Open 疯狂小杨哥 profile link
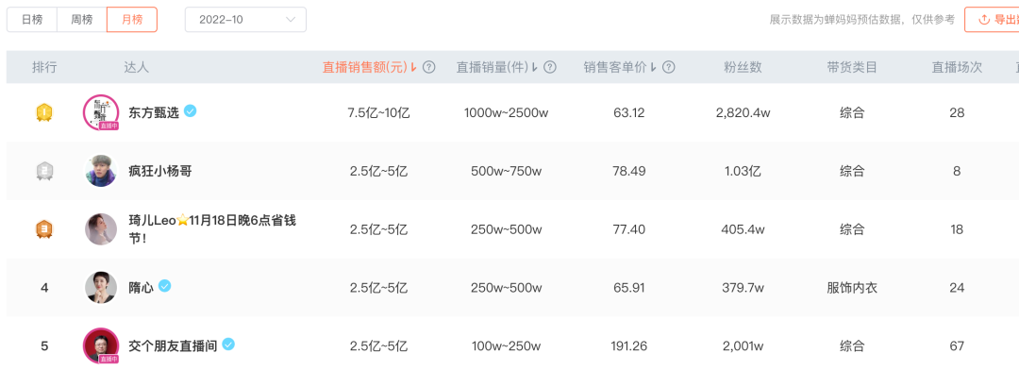Screen dimensions: 1019x370 pyautogui.click(x=160, y=172)
